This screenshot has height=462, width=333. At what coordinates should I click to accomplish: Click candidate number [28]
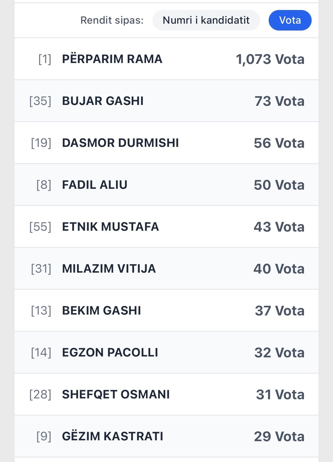[x=40, y=395]
